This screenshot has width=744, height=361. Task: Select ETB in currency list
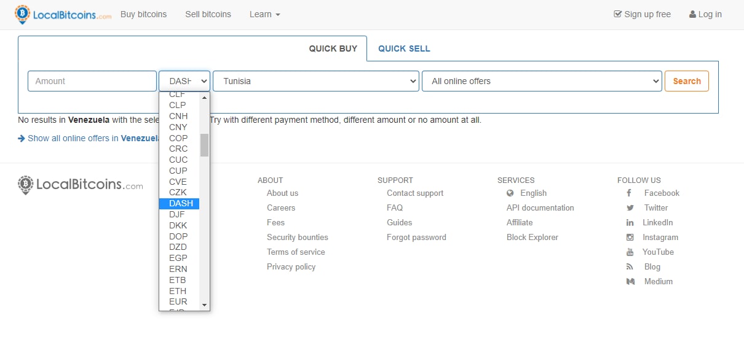179,280
